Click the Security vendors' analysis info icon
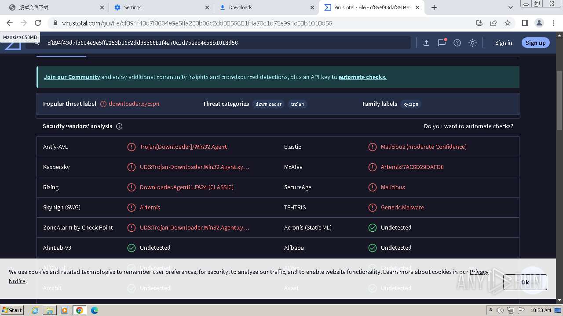 coord(119,126)
